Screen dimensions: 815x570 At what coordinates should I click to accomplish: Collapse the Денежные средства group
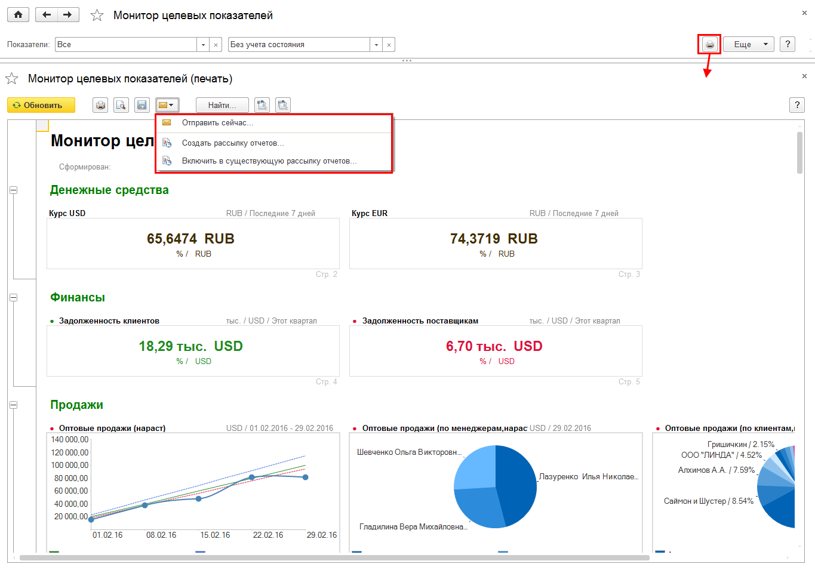click(x=13, y=190)
